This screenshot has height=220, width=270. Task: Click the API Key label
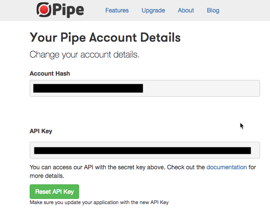coord(41,131)
